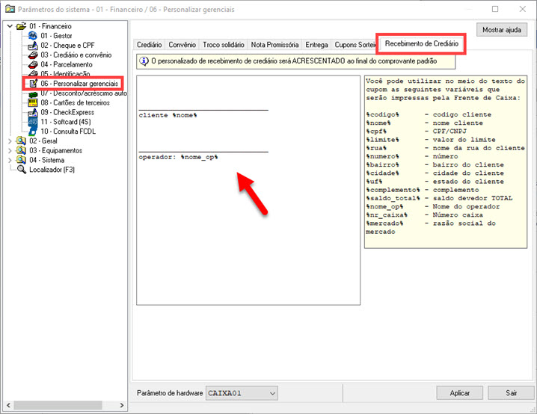Click the tree horizontal scrollbar thumb

[58, 405]
